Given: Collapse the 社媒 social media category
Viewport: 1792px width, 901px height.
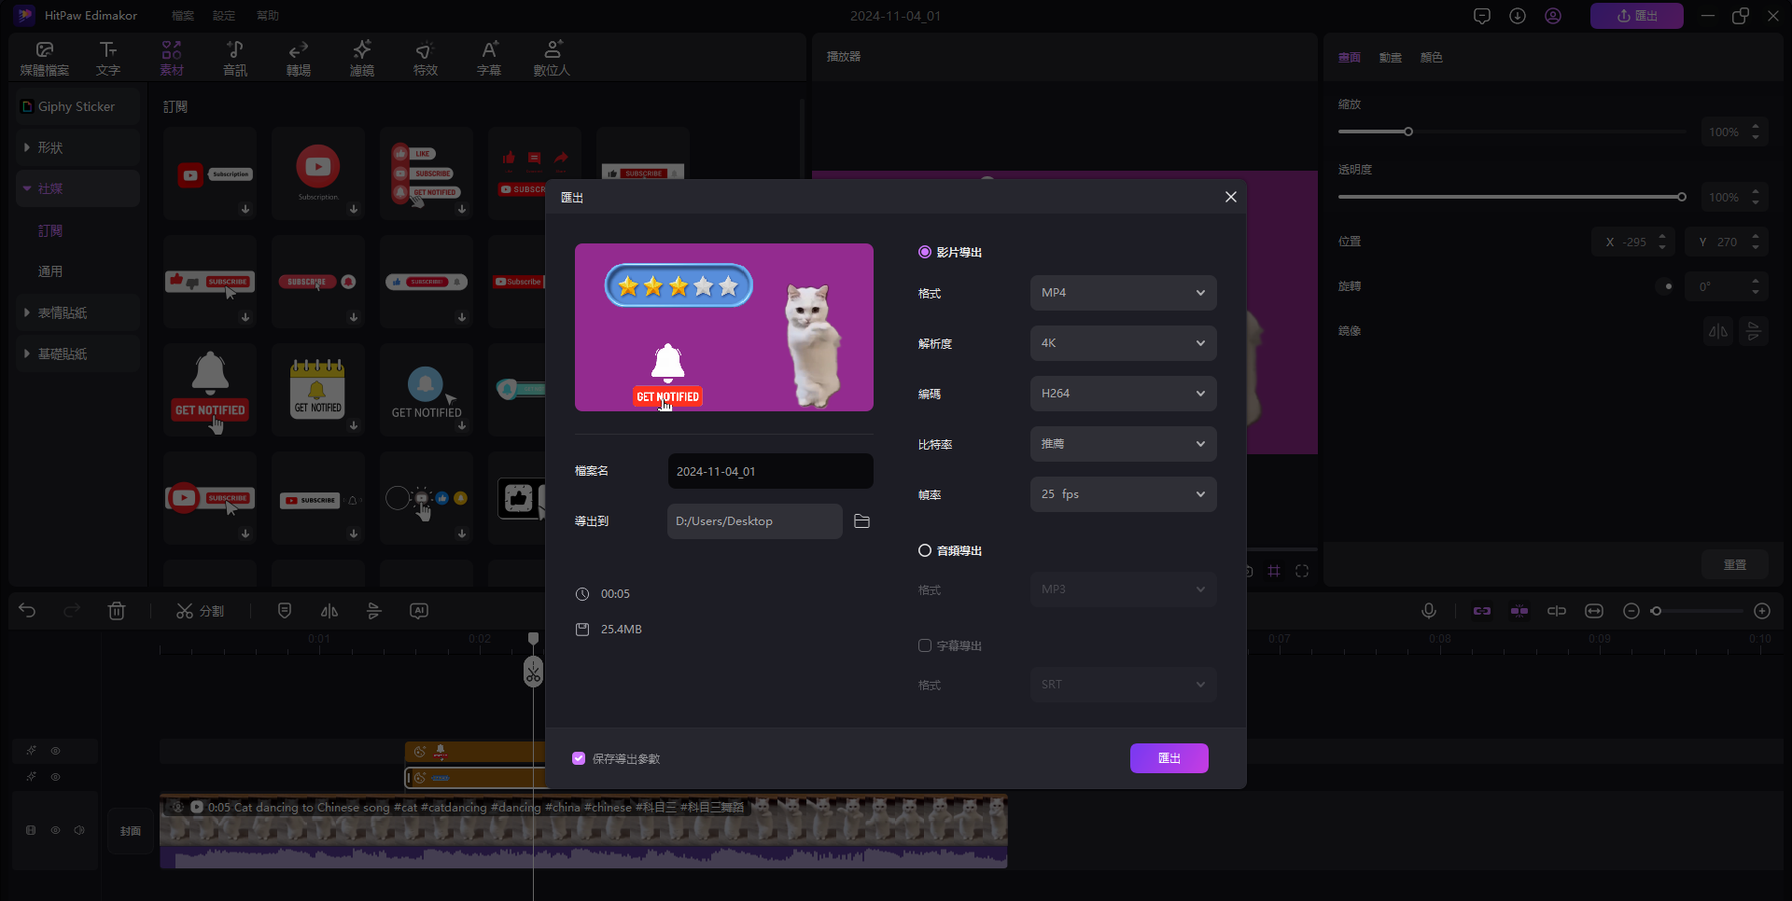Looking at the screenshot, I should (x=78, y=188).
